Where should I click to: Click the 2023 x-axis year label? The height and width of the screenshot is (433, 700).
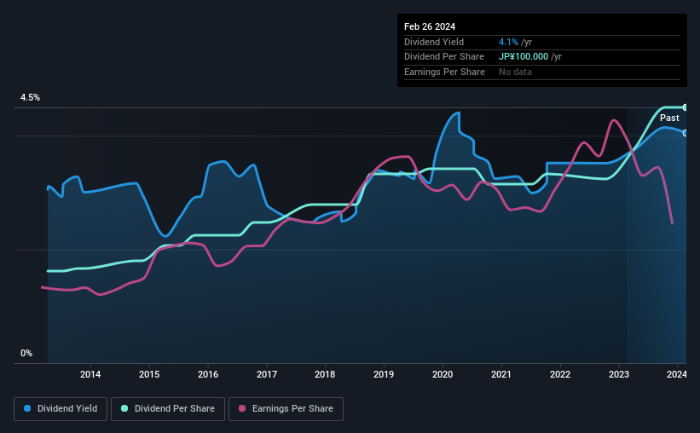click(619, 374)
